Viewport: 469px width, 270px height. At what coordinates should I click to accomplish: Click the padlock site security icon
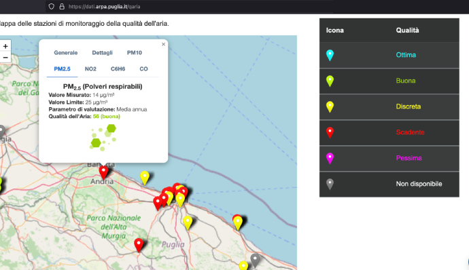coord(62,6)
